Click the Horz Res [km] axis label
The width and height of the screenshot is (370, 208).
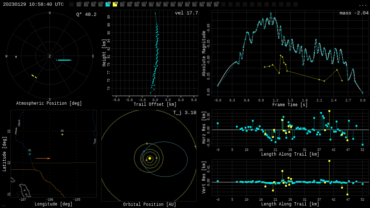[x=204, y=127]
